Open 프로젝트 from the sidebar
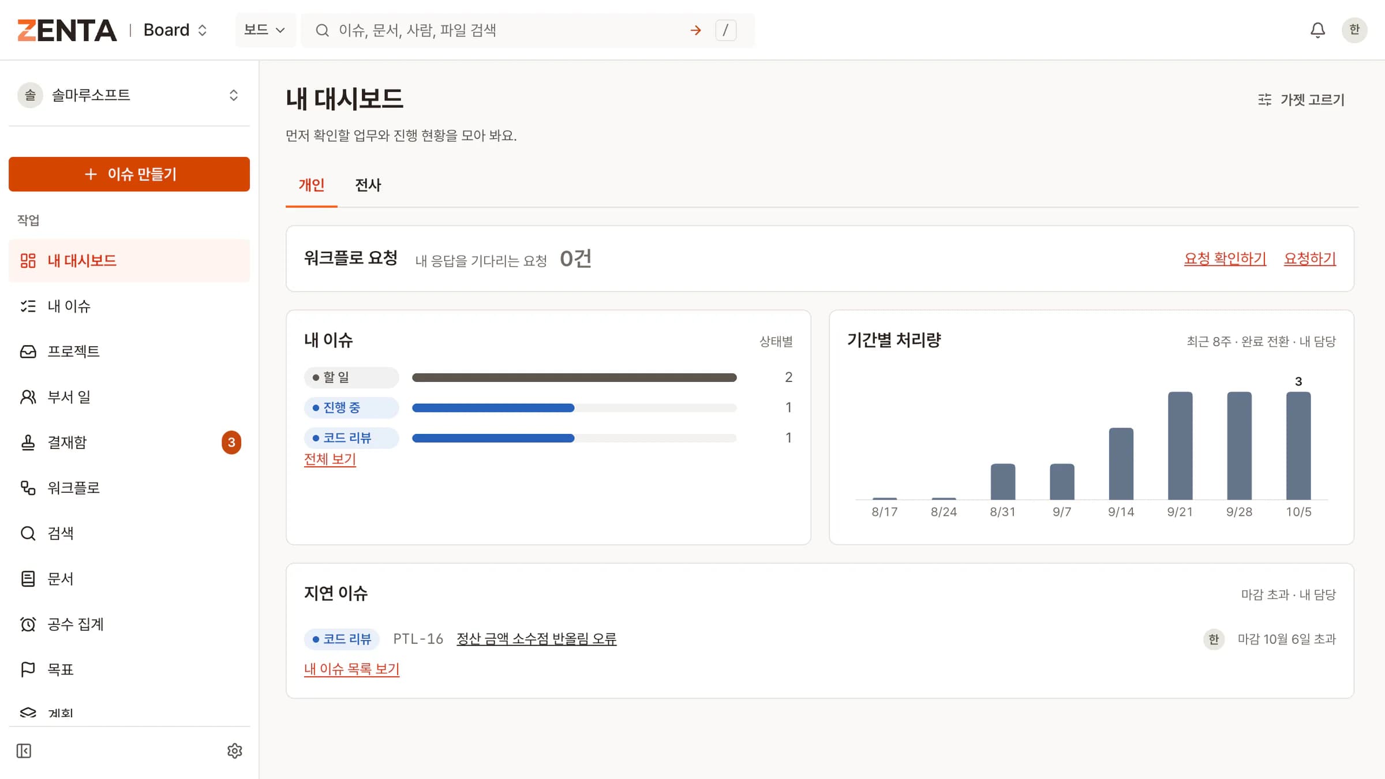The height and width of the screenshot is (779, 1385). point(129,351)
